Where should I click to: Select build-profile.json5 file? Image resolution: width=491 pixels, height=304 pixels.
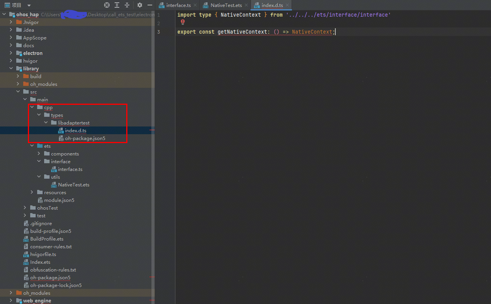[x=51, y=231]
